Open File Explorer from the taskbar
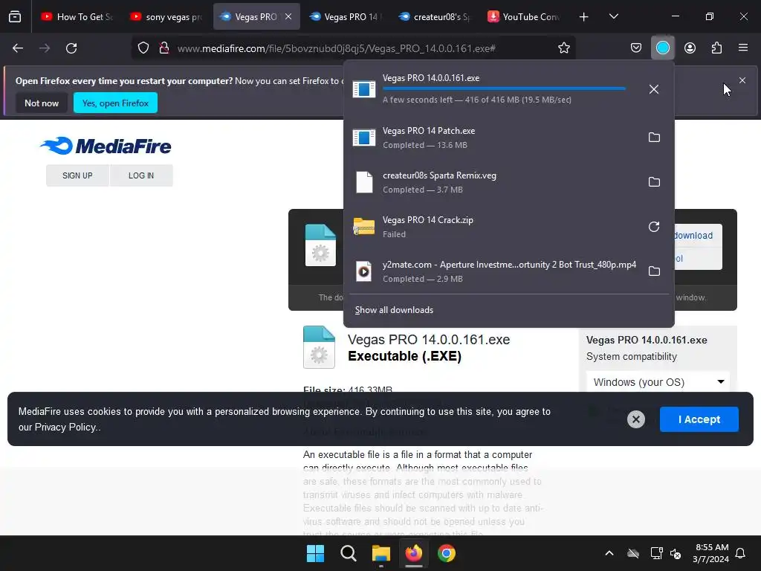Viewport: 761px width, 571px height. click(381, 553)
